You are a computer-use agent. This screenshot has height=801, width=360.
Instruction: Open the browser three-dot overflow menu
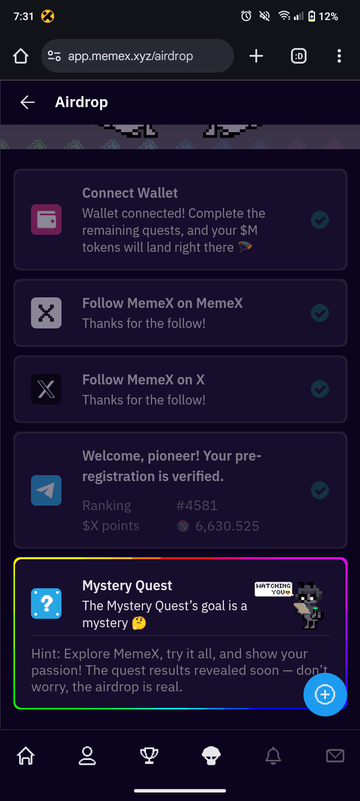(339, 56)
